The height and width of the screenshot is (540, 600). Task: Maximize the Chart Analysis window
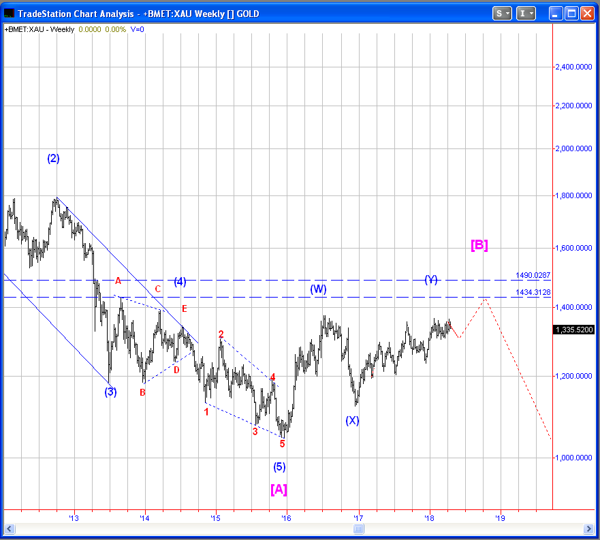pyautogui.click(x=571, y=14)
